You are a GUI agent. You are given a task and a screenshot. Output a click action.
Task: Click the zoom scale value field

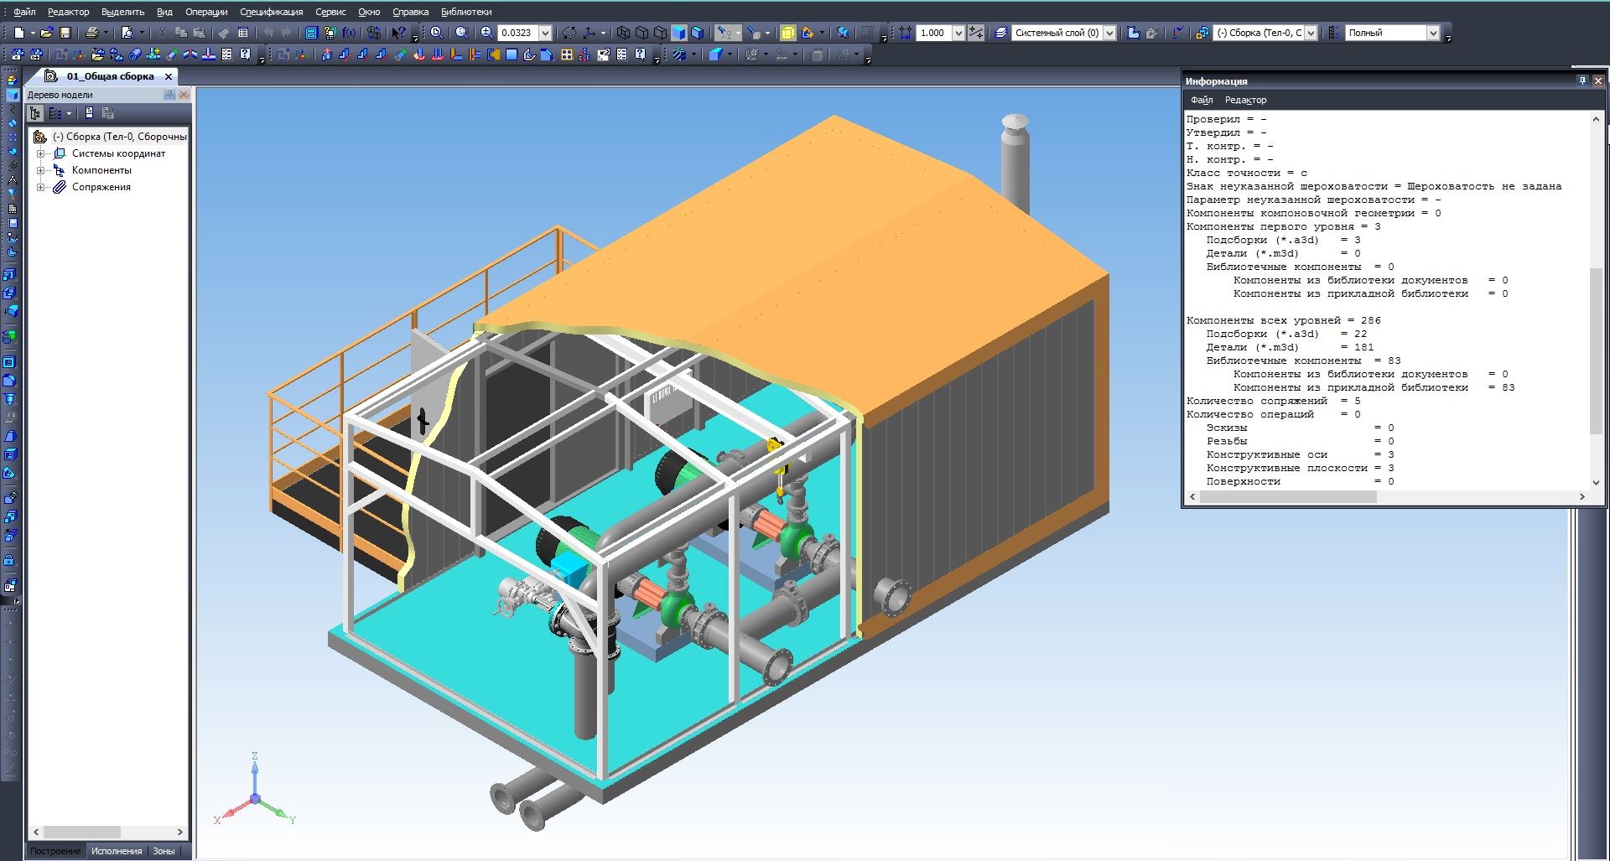pyautogui.click(x=517, y=33)
